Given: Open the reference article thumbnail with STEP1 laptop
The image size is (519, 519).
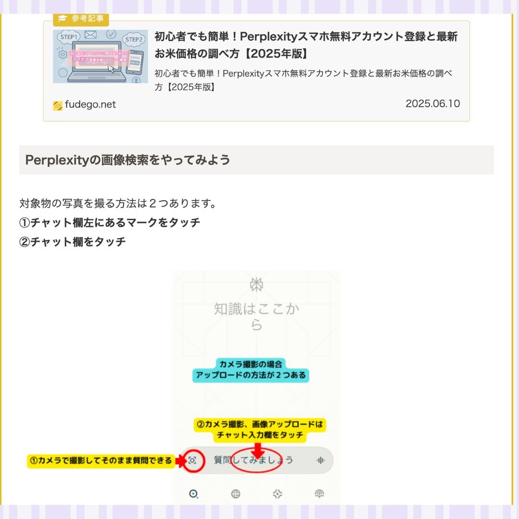Looking at the screenshot, I should coord(100,56).
